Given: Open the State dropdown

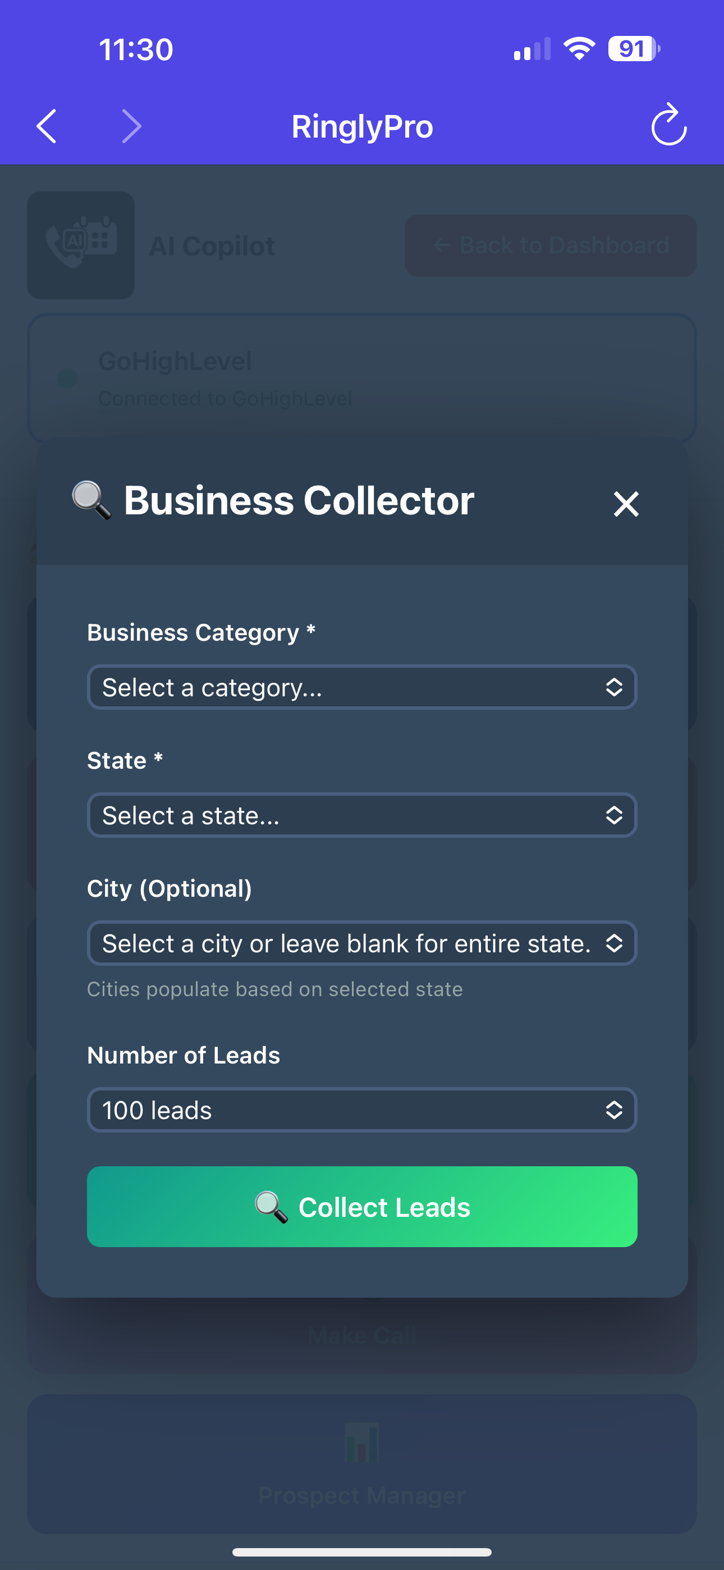Looking at the screenshot, I should click(362, 815).
